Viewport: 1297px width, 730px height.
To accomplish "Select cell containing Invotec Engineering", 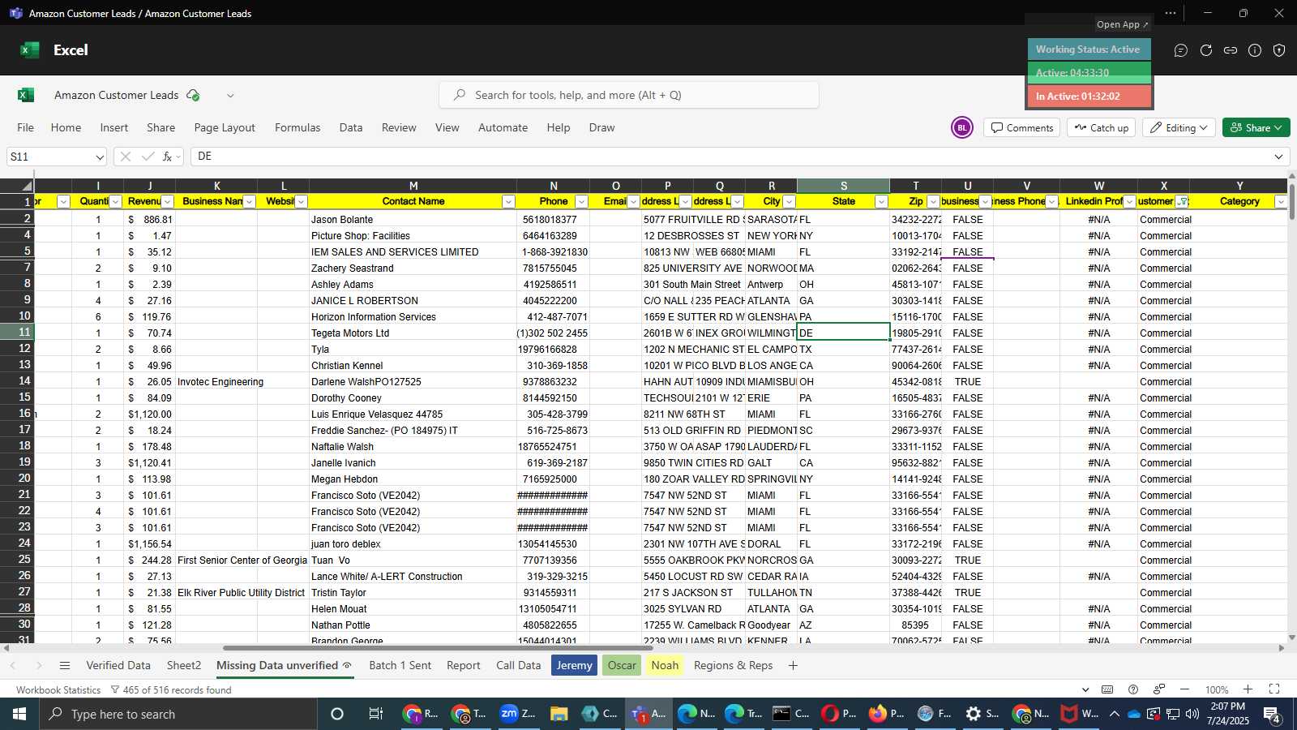I will coord(216,381).
